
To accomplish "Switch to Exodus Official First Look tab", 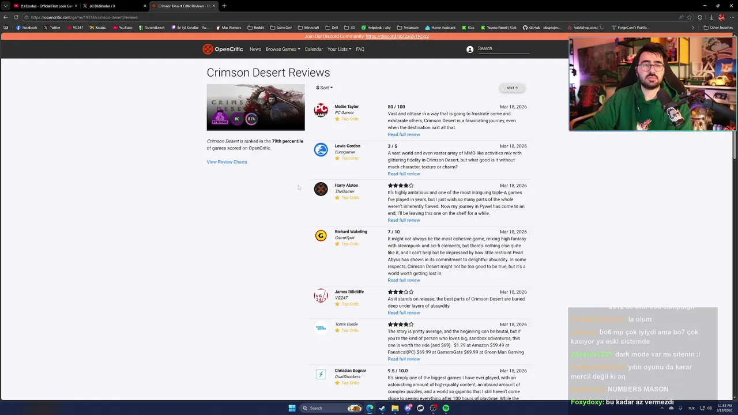I will tap(46, 6).
